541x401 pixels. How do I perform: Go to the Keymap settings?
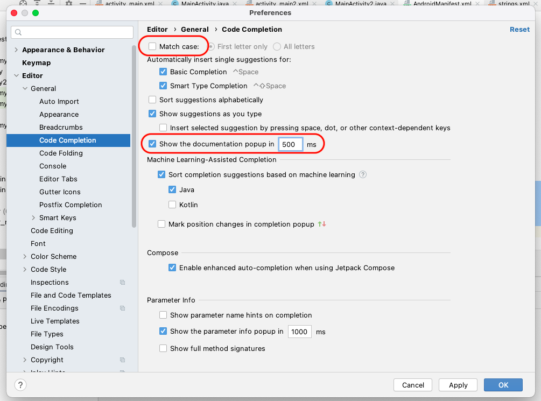36,63
